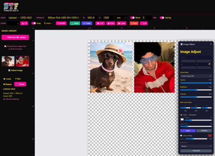Open the Product roll size dropdown
215x156 pixels.
[63, 17]
